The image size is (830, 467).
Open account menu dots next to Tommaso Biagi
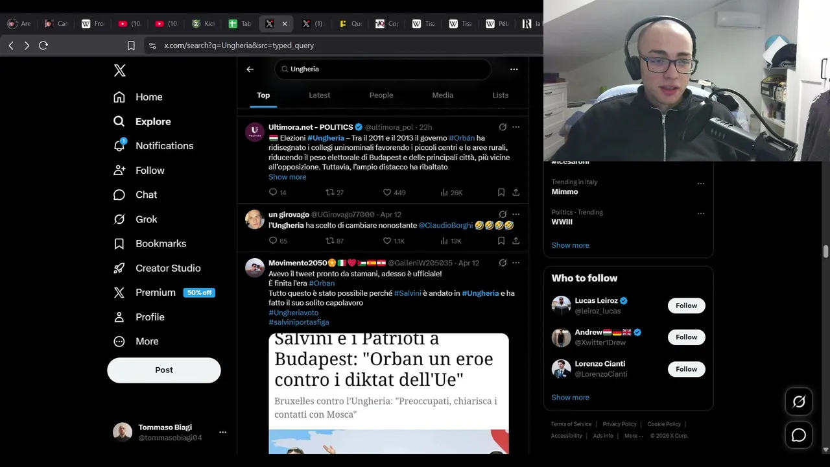tap(222, 432)
